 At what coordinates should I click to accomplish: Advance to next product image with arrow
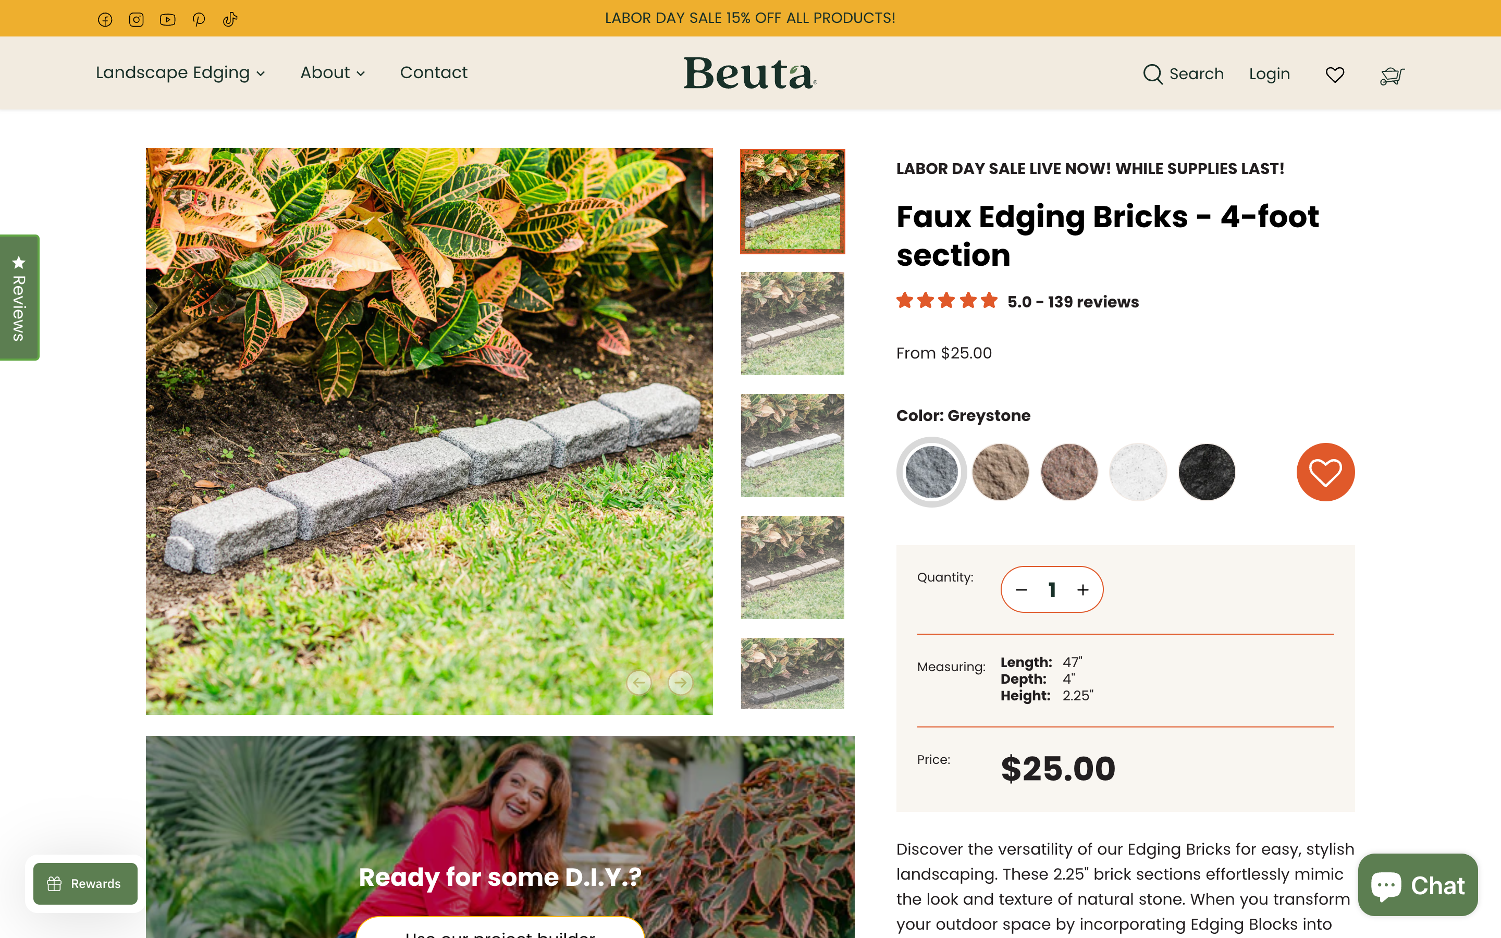[x=681, y=683]
